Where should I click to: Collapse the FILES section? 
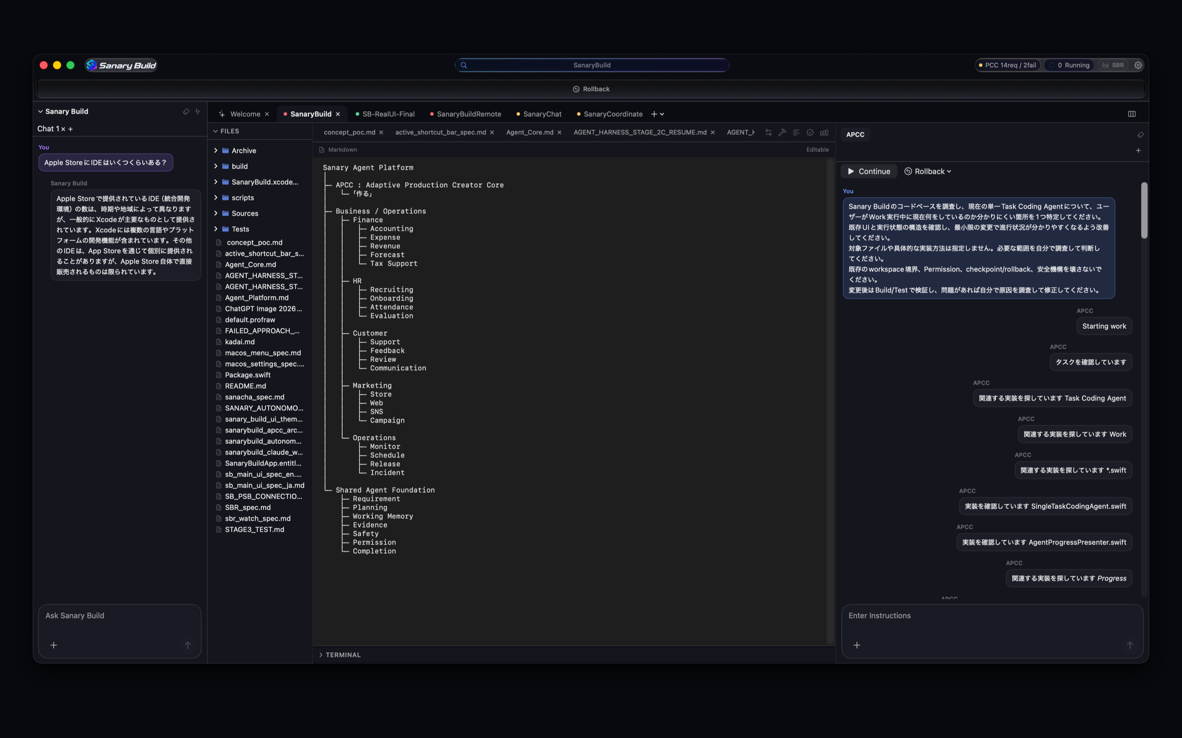tap(215, 131)
